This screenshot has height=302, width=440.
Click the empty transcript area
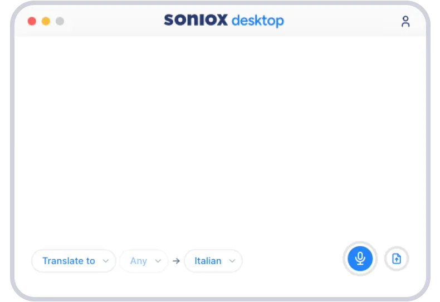[220, 138]
